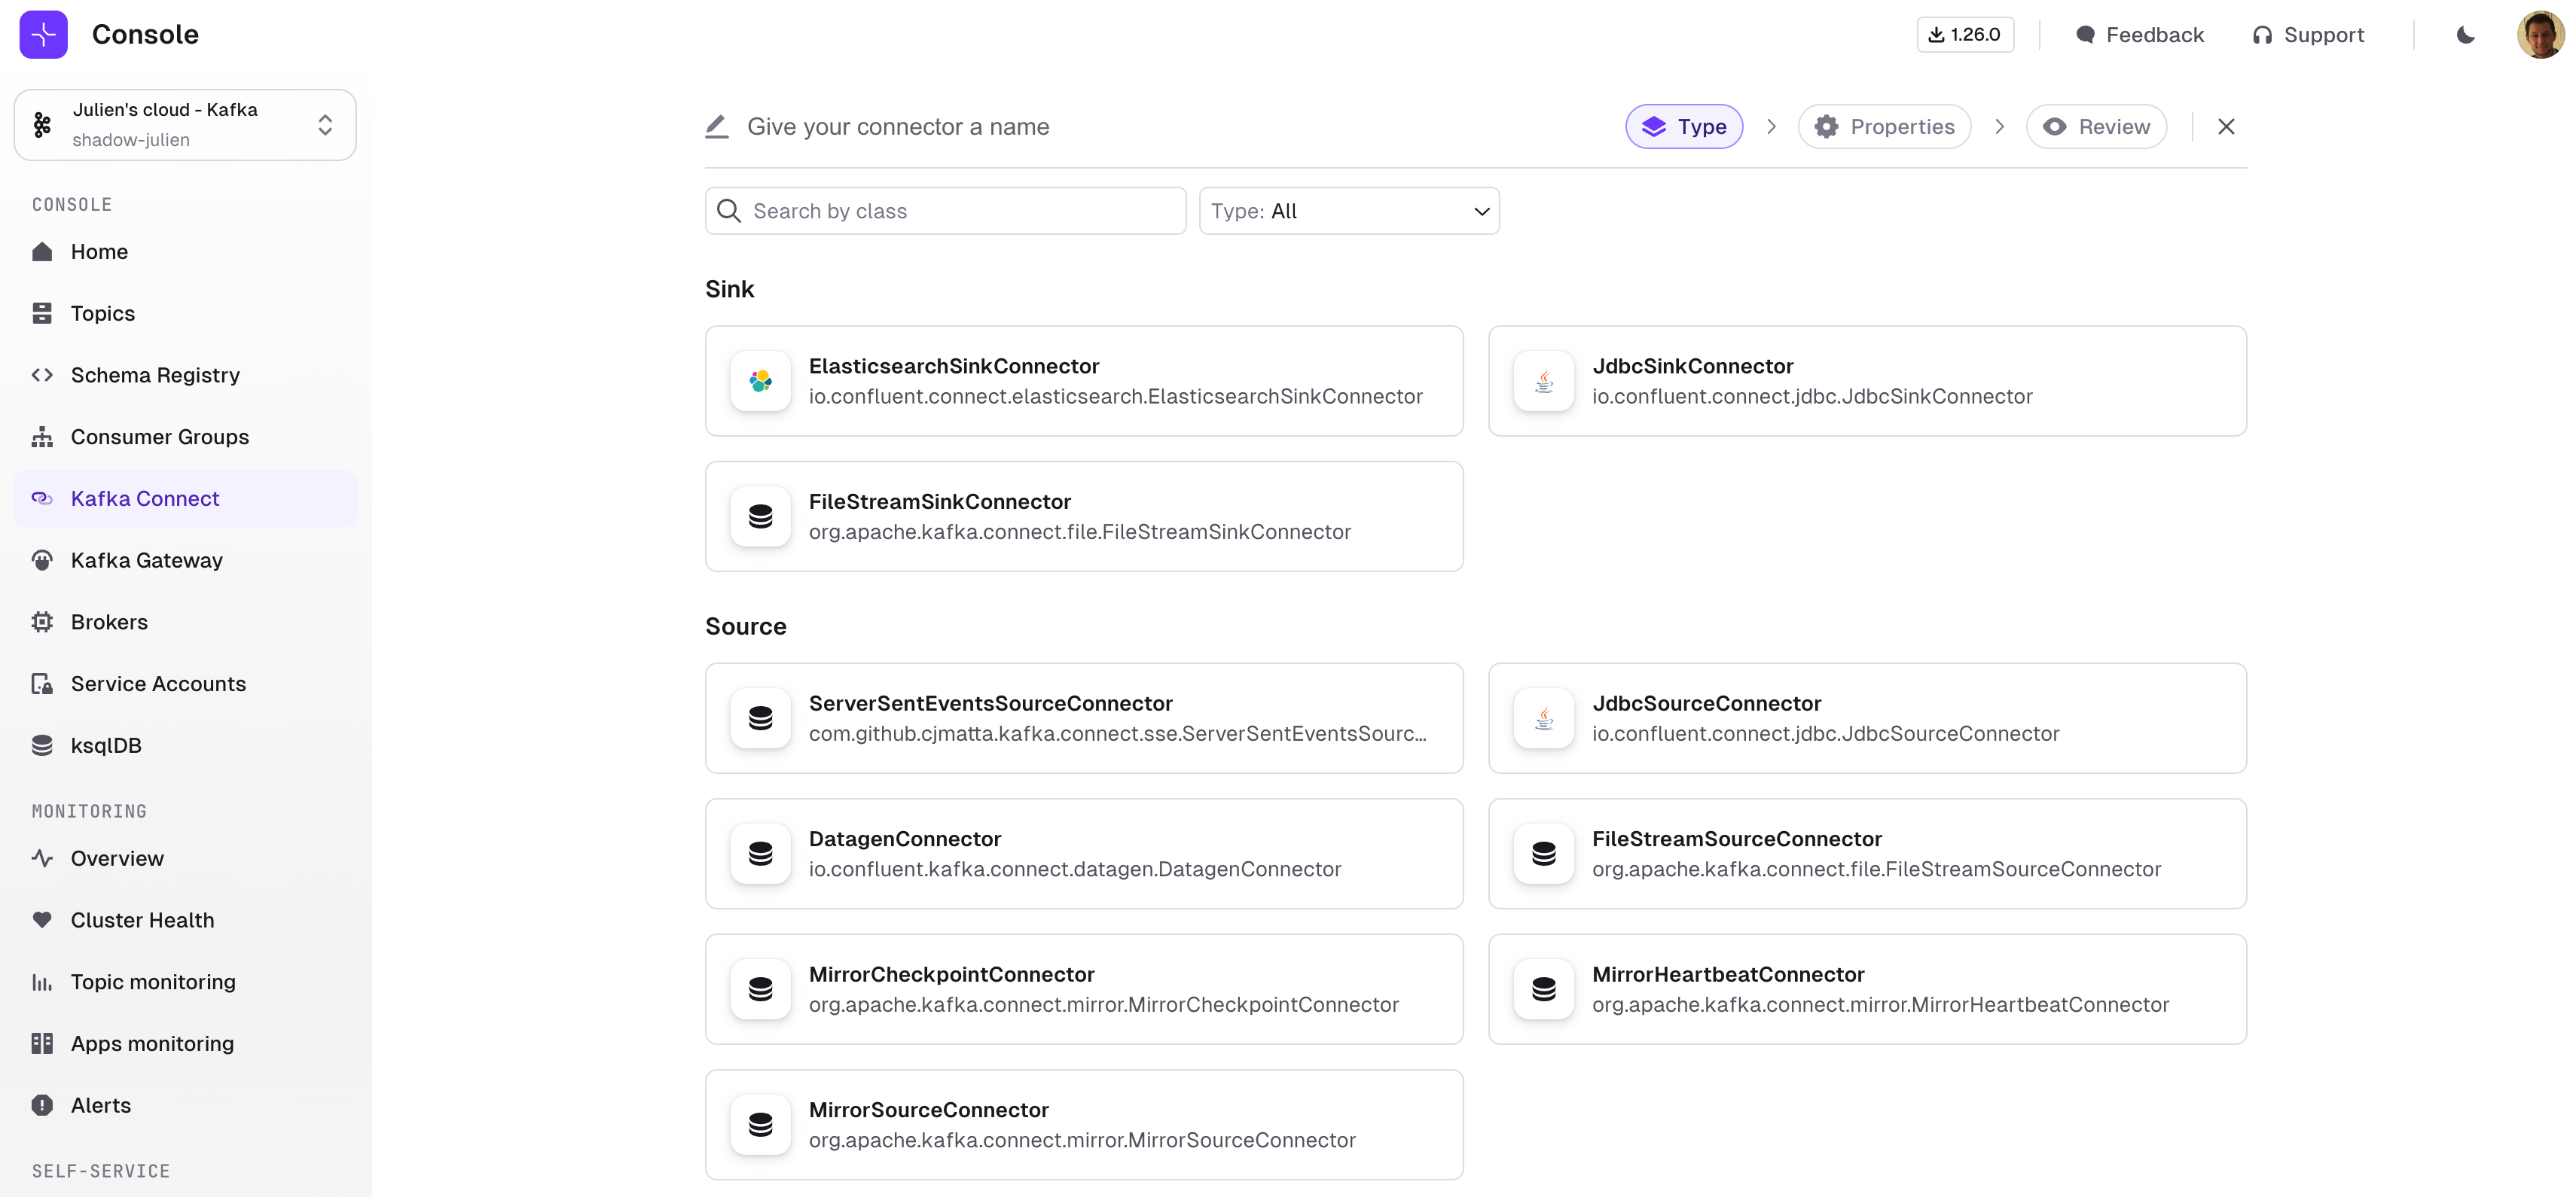Viewport: 2576px width, 1197px height.
Task: Go to Schema Registry page
Action: point(185,376)
